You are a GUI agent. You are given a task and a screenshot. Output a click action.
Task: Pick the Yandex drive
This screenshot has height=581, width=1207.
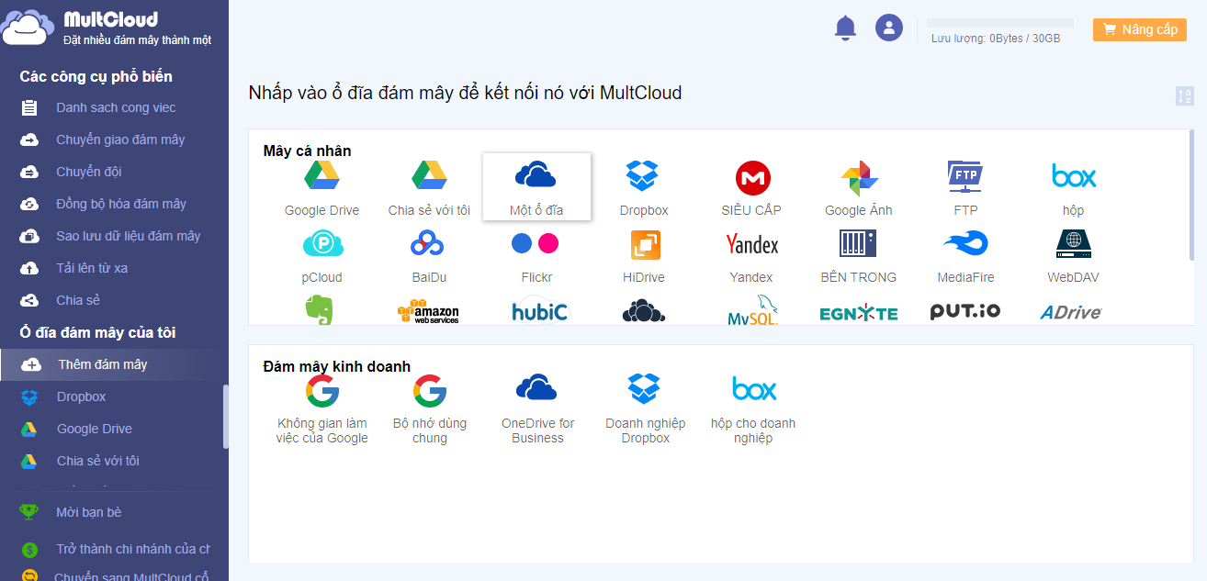pos(751,256)
